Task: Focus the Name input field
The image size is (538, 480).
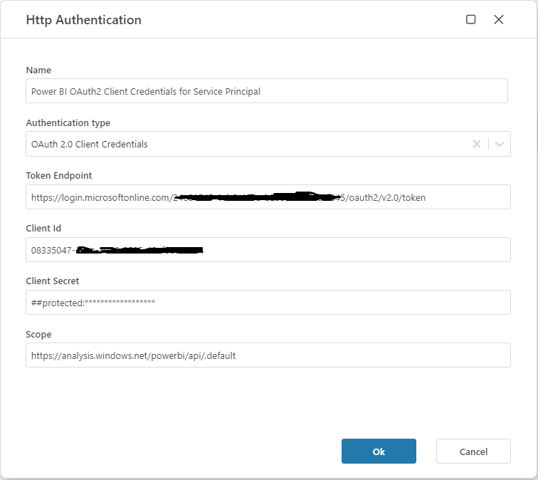Action: click(x=267, y=91)
